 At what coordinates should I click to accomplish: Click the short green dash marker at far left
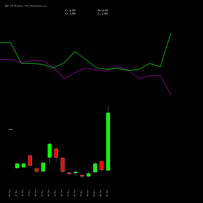(11, 130)
